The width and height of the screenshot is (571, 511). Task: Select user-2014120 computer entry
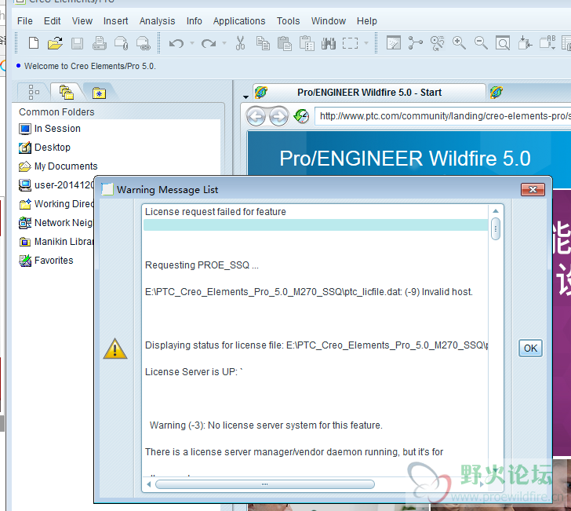[56, 185]
